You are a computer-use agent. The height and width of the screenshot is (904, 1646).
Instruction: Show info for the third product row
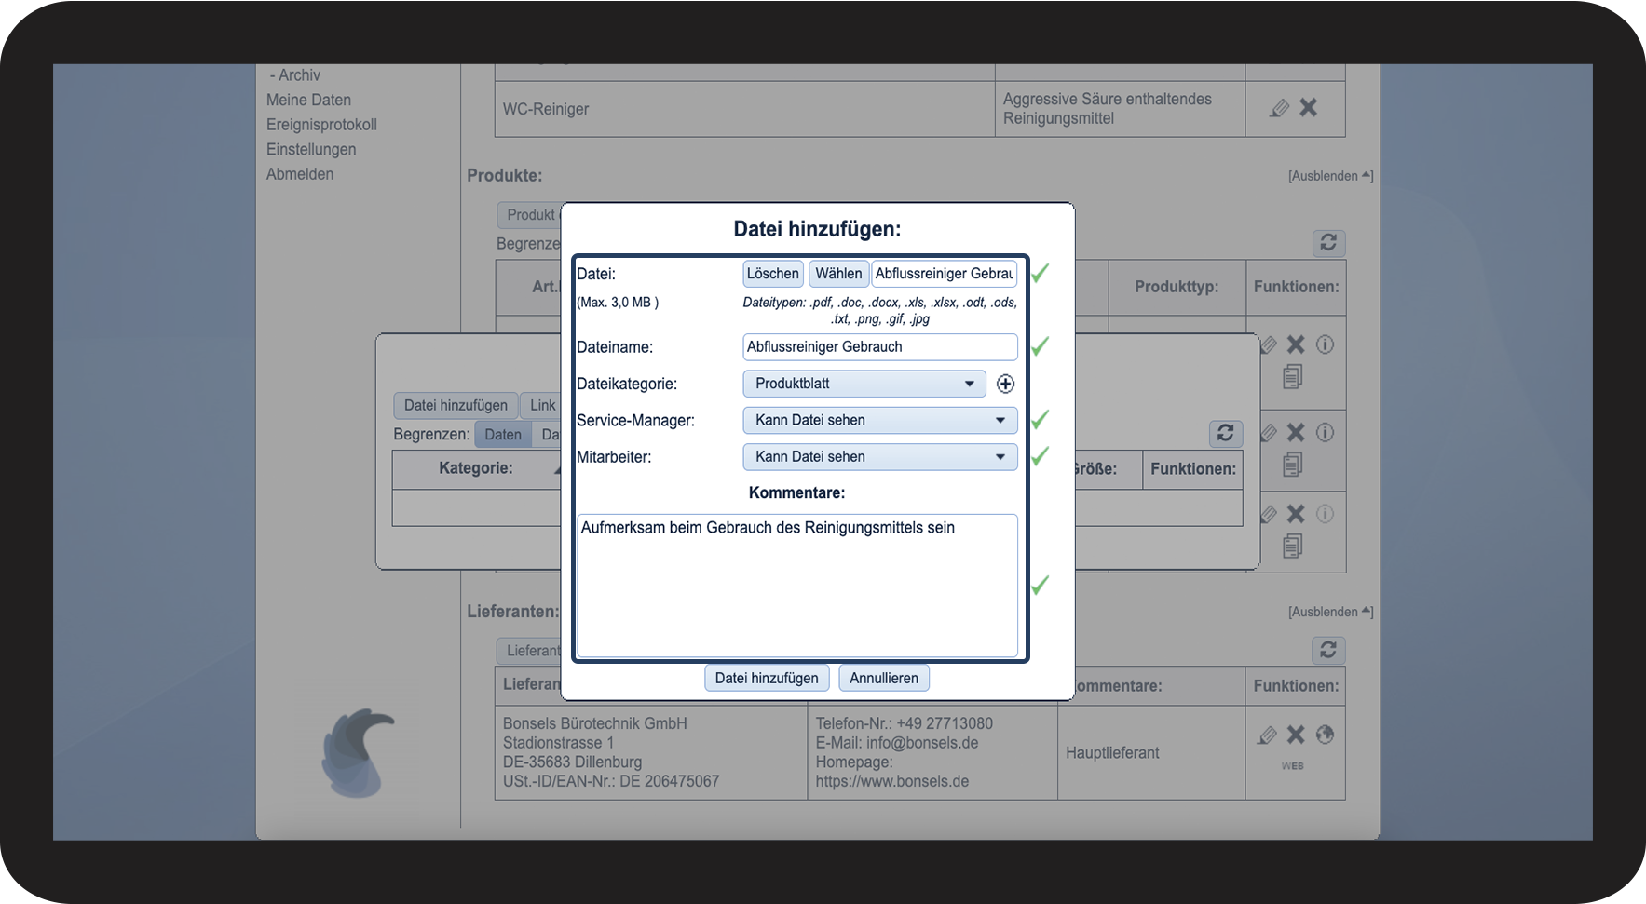pyautogui.click(x=1325, y=514)
